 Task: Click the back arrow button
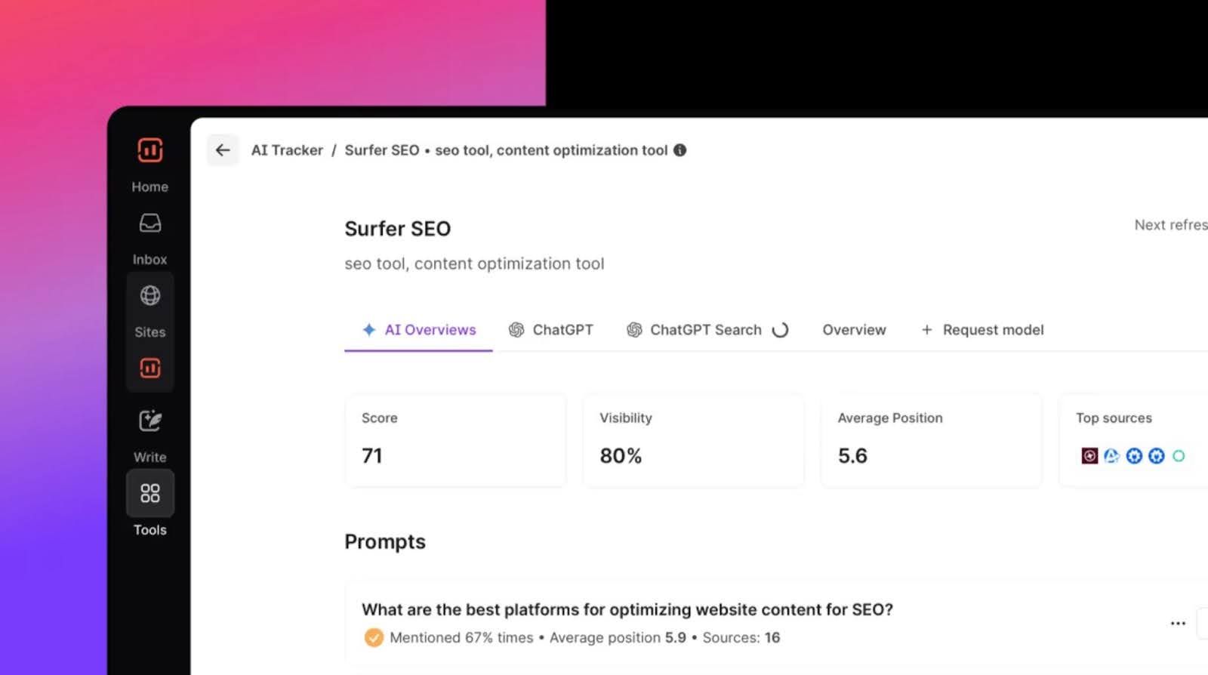(x=223, y=150)
